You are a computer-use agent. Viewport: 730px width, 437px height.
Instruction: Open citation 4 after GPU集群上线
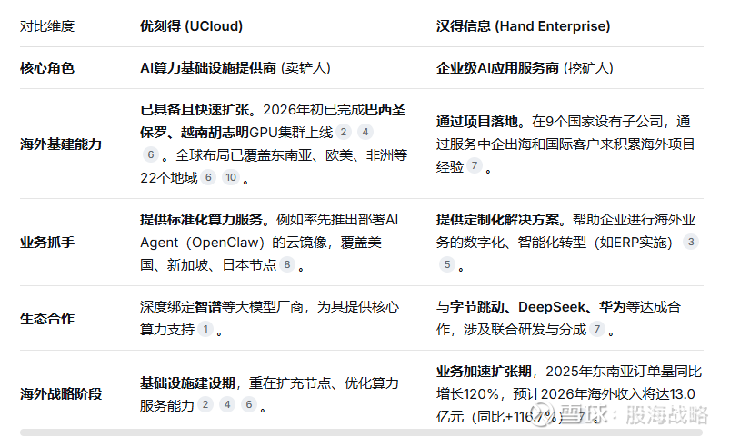[365, 132]
